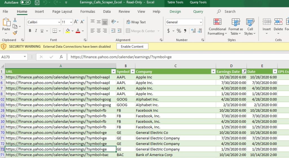289x158 pixels.
Task: Open the Earnings Date filter button
Action: 244,72
